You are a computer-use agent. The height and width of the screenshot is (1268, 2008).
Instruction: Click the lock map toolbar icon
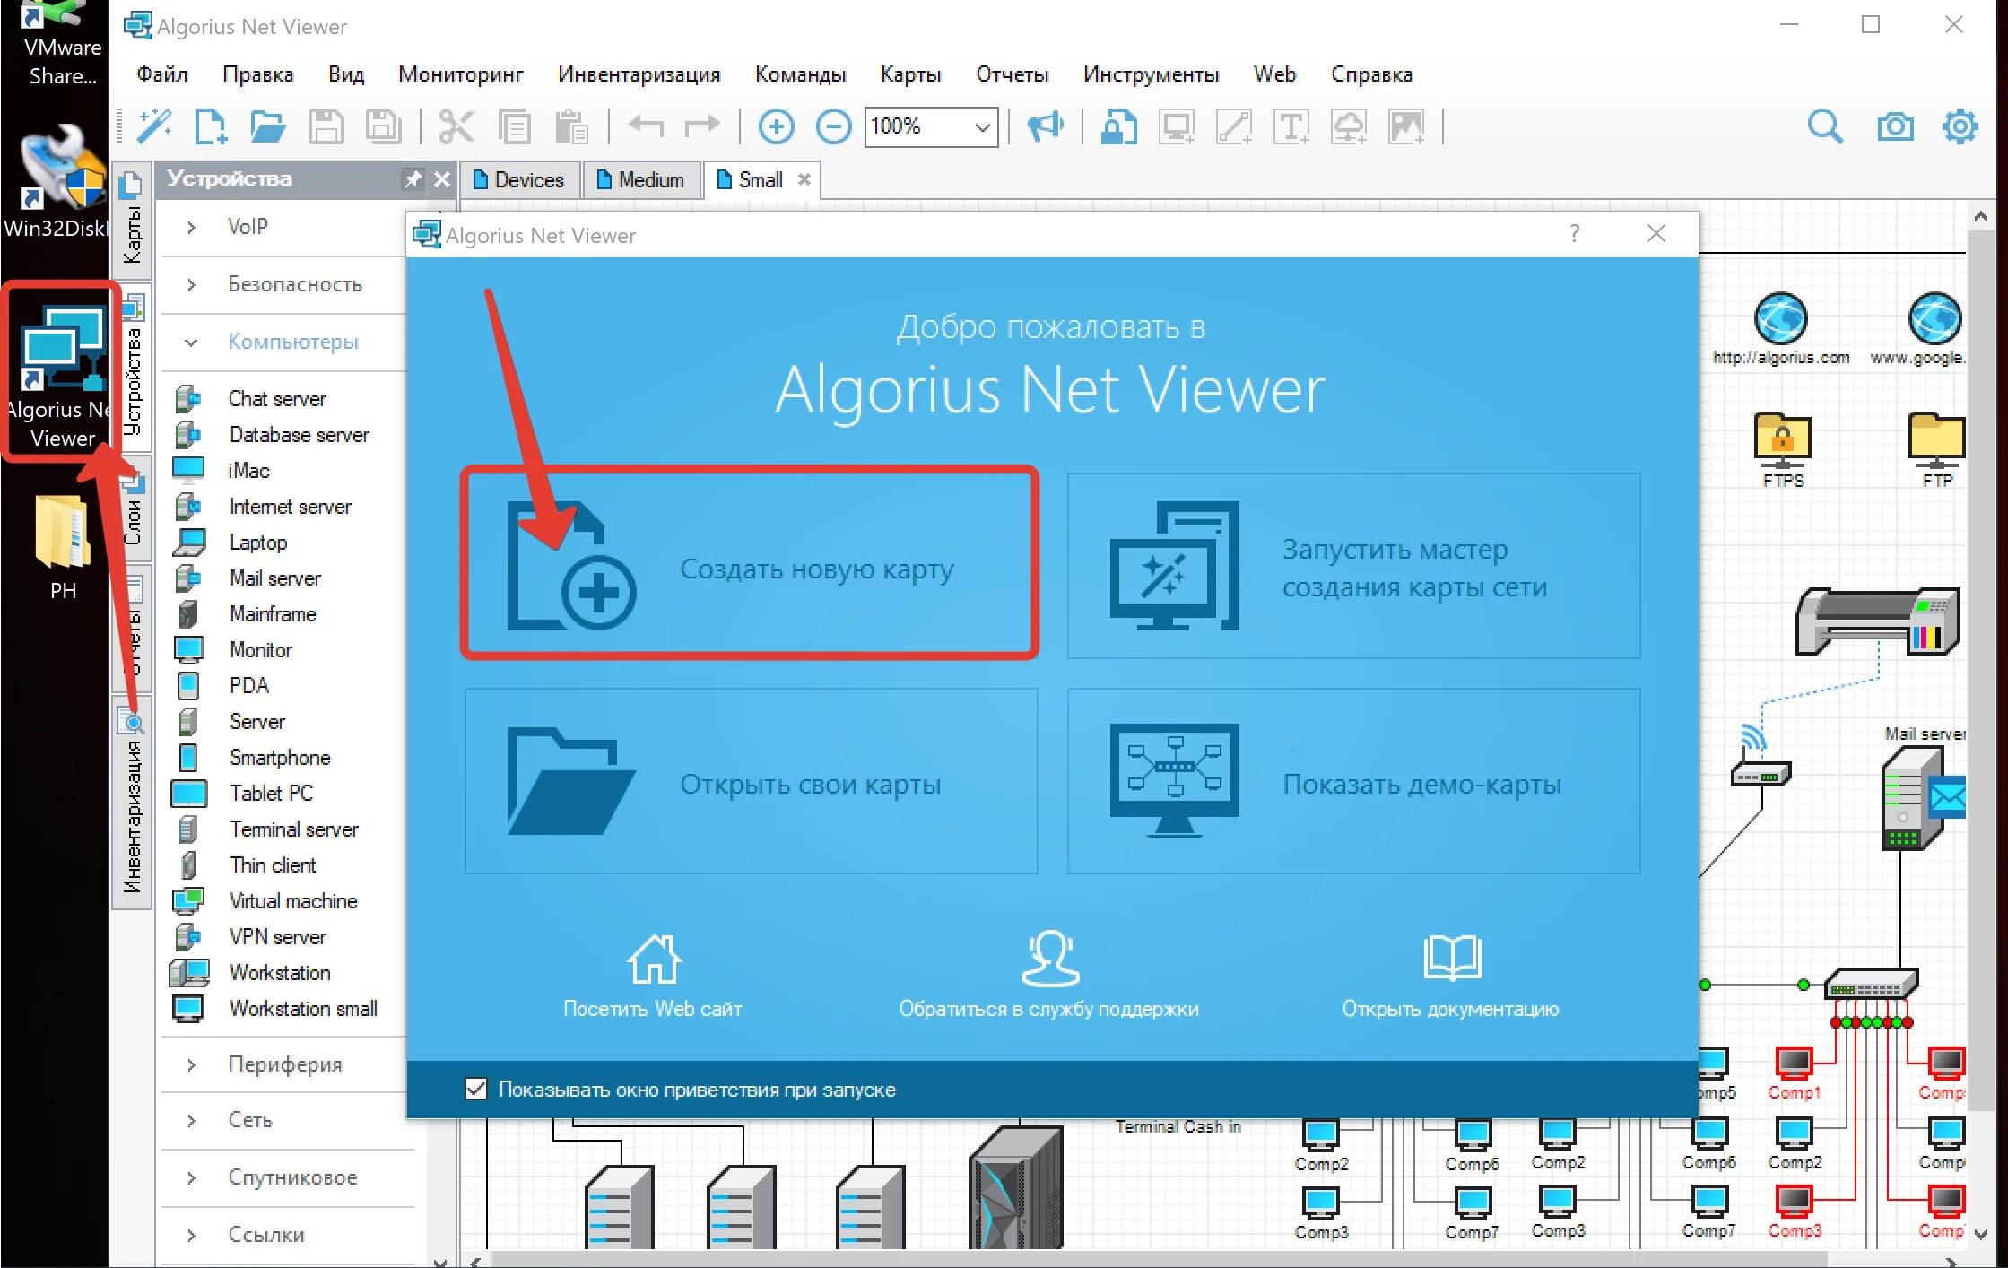1118,126
